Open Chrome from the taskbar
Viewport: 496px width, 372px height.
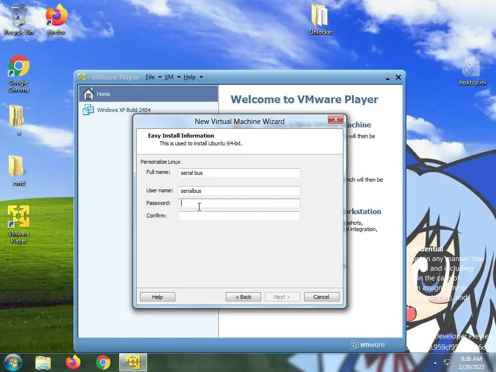pyautogui.click(x=103, y=362)
